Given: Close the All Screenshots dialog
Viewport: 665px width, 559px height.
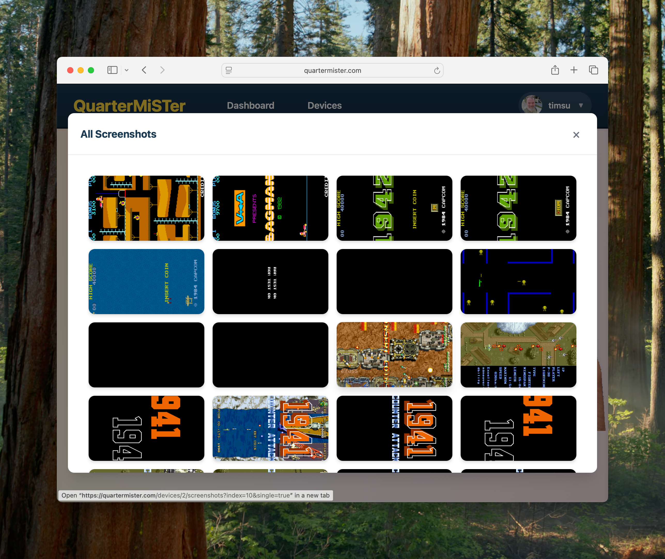Looking at the screenshot, I should point(576,135).
